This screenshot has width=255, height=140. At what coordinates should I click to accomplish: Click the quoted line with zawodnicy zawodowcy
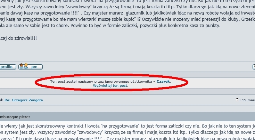128,132
